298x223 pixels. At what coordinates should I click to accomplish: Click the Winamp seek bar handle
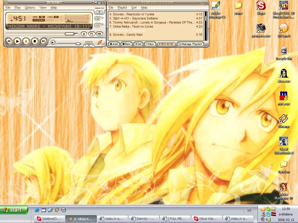70,34
